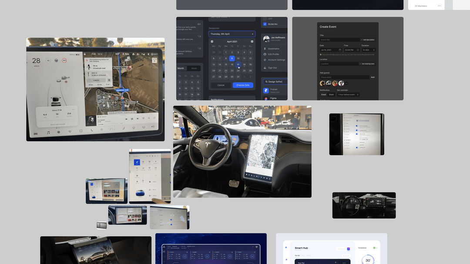Pause playback in the Tesla media player
The image size is (470, 264).
pos(132,119)
